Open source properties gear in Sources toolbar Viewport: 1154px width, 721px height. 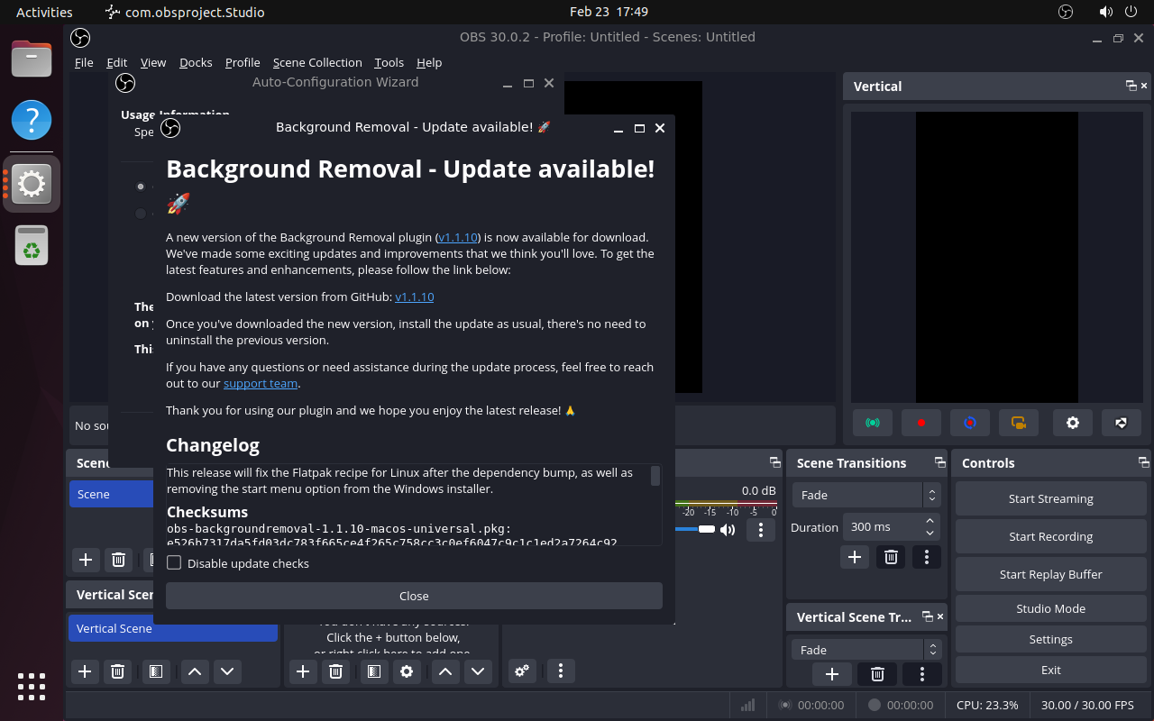tap(407, 671)
